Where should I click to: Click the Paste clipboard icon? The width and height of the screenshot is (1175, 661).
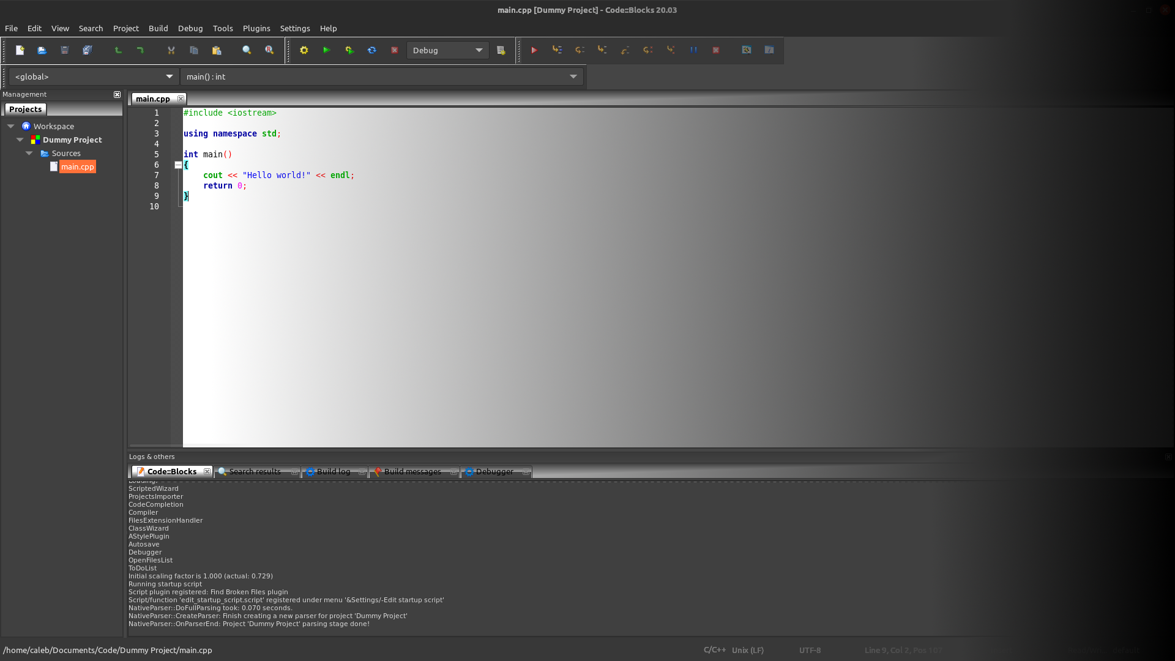[x=217, y=50]
